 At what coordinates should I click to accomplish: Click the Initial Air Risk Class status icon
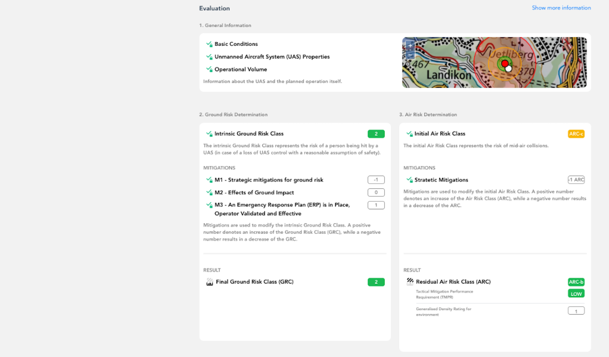[409, 134]
